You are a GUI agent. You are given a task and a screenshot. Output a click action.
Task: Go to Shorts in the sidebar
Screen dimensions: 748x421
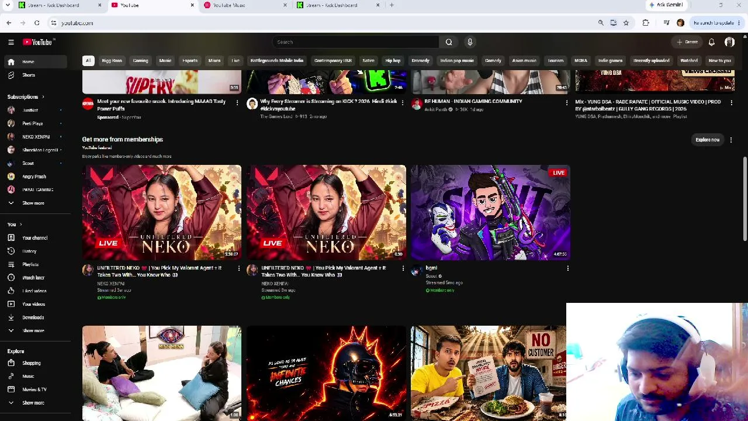pyautogui.click(x=29, y=75)
